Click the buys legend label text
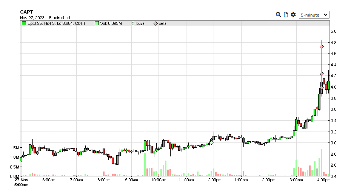Image resolution: width=351 pixels, height=196 pixels. tap(140, 23)
